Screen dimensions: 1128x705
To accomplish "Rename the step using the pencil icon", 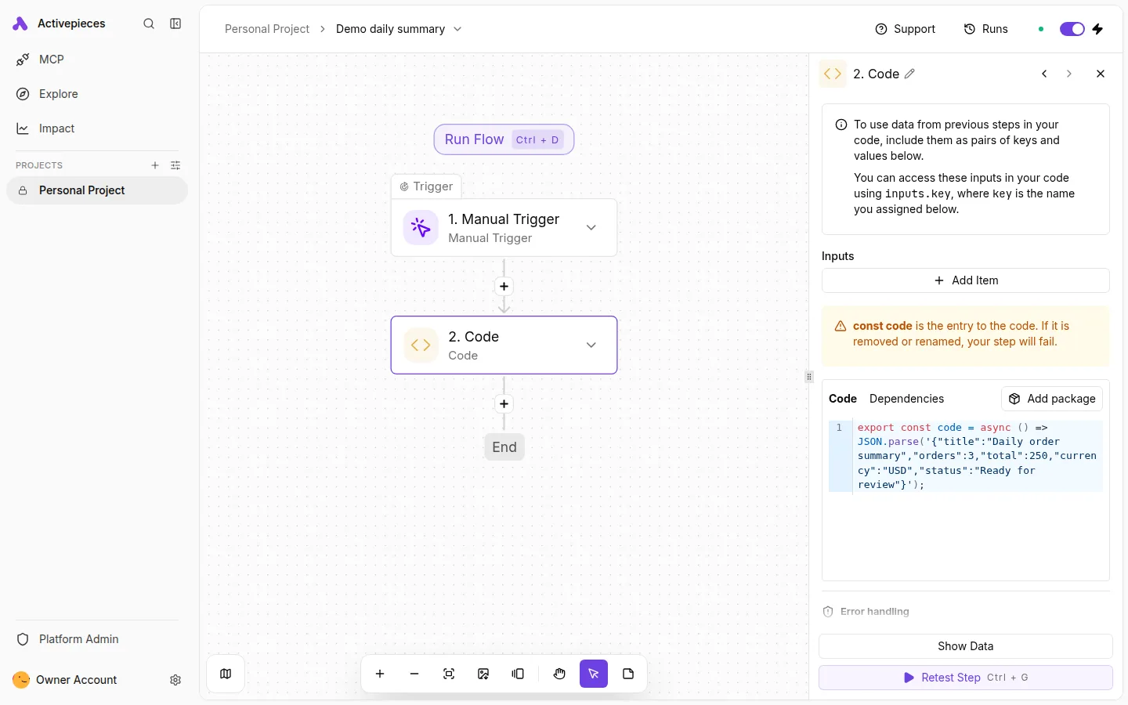I will (909, 74).
